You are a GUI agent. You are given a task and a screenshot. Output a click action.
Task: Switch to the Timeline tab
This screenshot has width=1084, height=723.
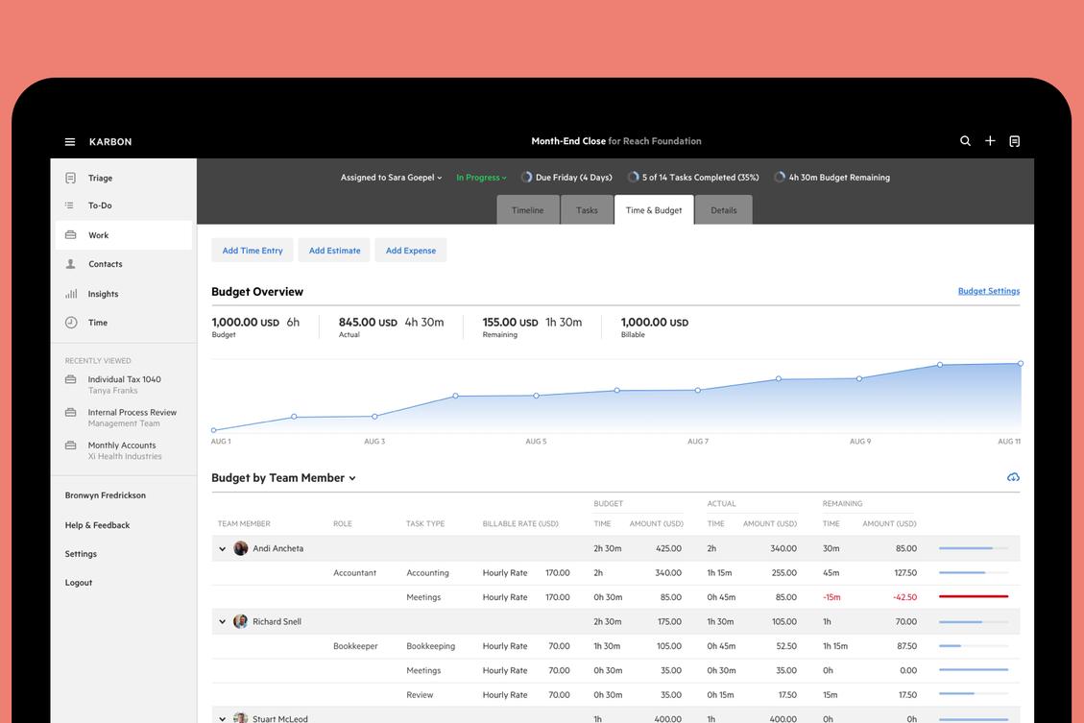pos(527,210)
